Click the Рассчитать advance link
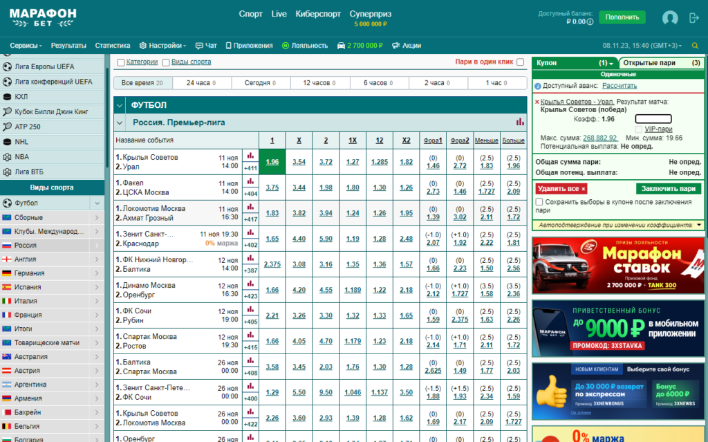This screenshot has height=442, width=708. 619,86
